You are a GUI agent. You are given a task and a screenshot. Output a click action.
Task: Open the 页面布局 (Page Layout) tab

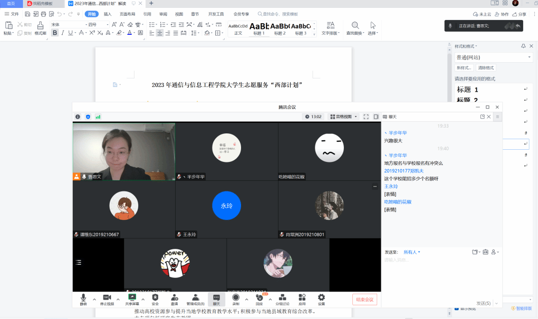tap(127, 14)
